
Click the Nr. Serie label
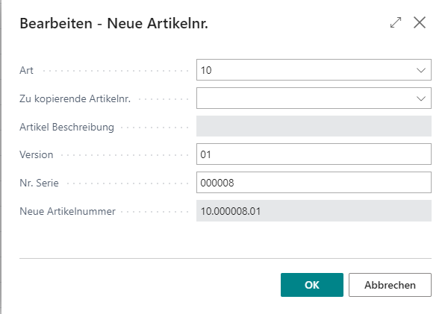coord(39,183)
